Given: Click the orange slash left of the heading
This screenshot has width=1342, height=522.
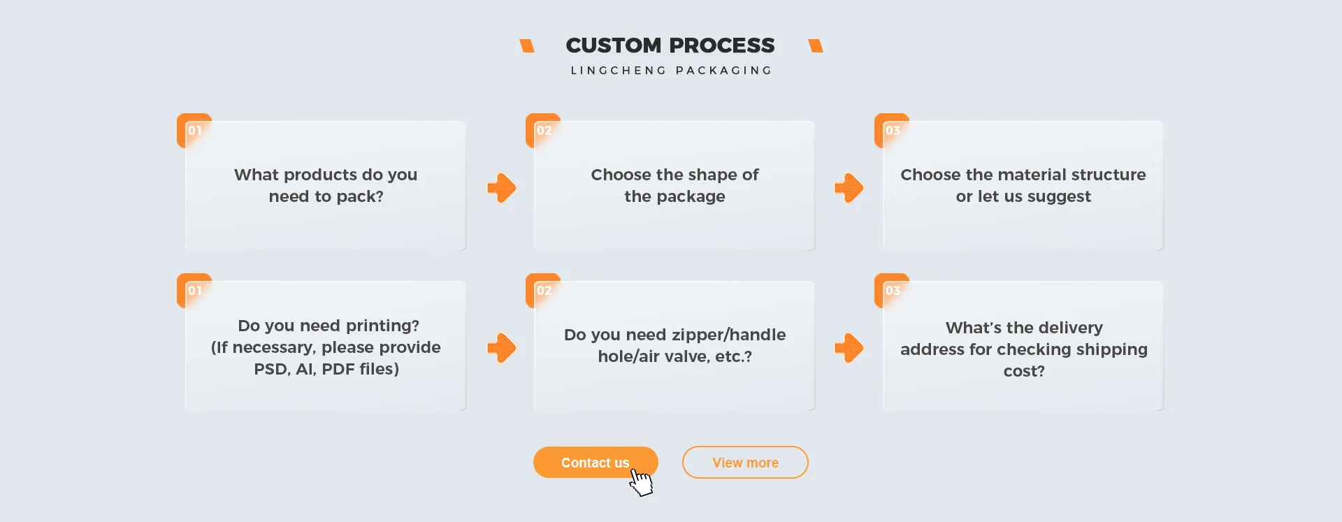Looking at the screenshot, I should pyautogui.click(x=527, y=46).
